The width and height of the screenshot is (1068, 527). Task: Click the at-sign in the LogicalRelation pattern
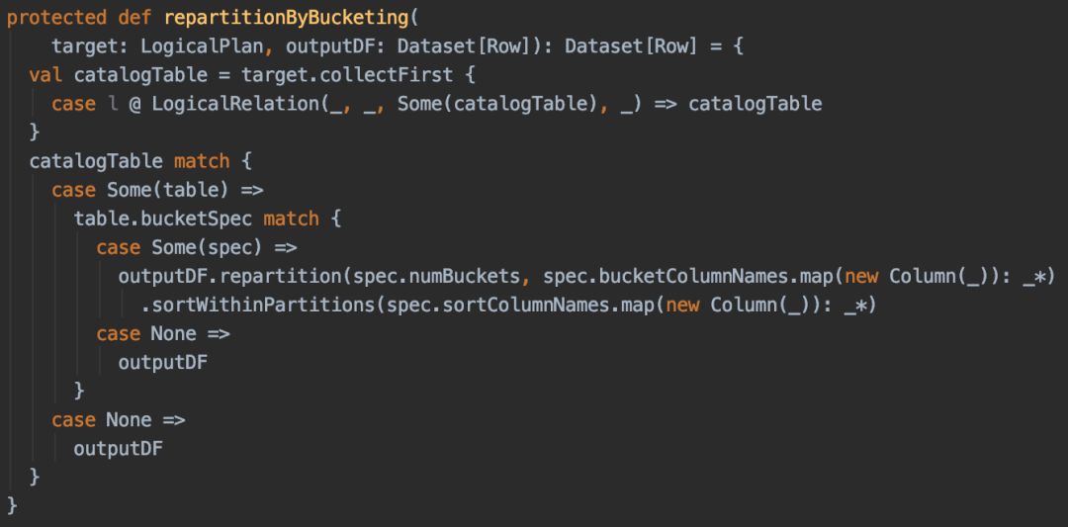(133, 104)
